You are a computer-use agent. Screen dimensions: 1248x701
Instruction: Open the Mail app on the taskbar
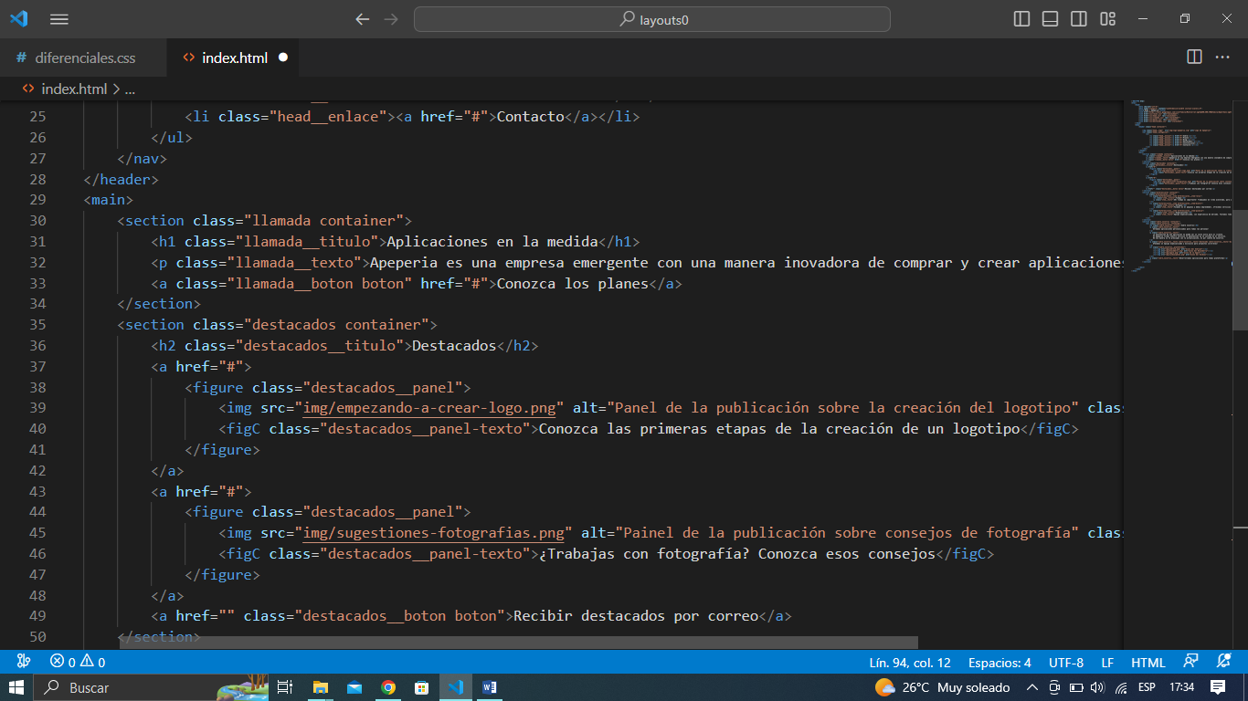(354, 687)
